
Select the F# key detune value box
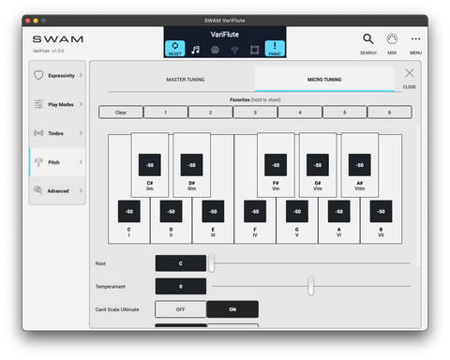[x=276, y=165]
